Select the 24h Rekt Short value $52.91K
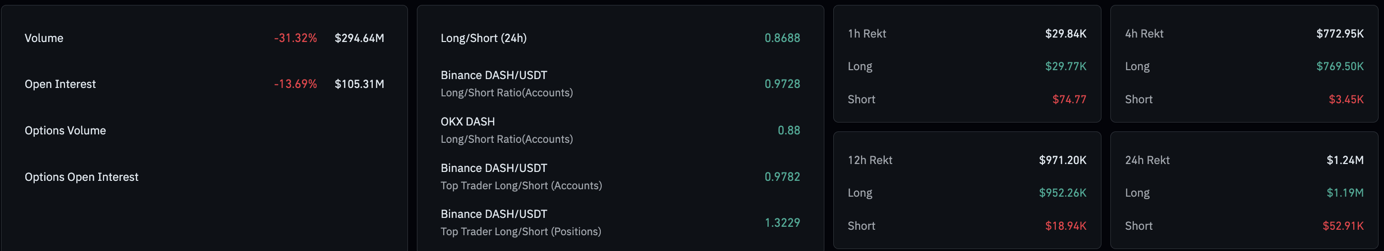This screenshot has height=251, width=1384. point(1343,226)
